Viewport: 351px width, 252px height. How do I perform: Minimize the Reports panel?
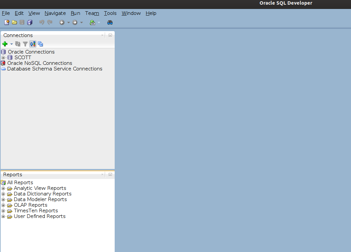pyautogui.click(x=110, y=175)
